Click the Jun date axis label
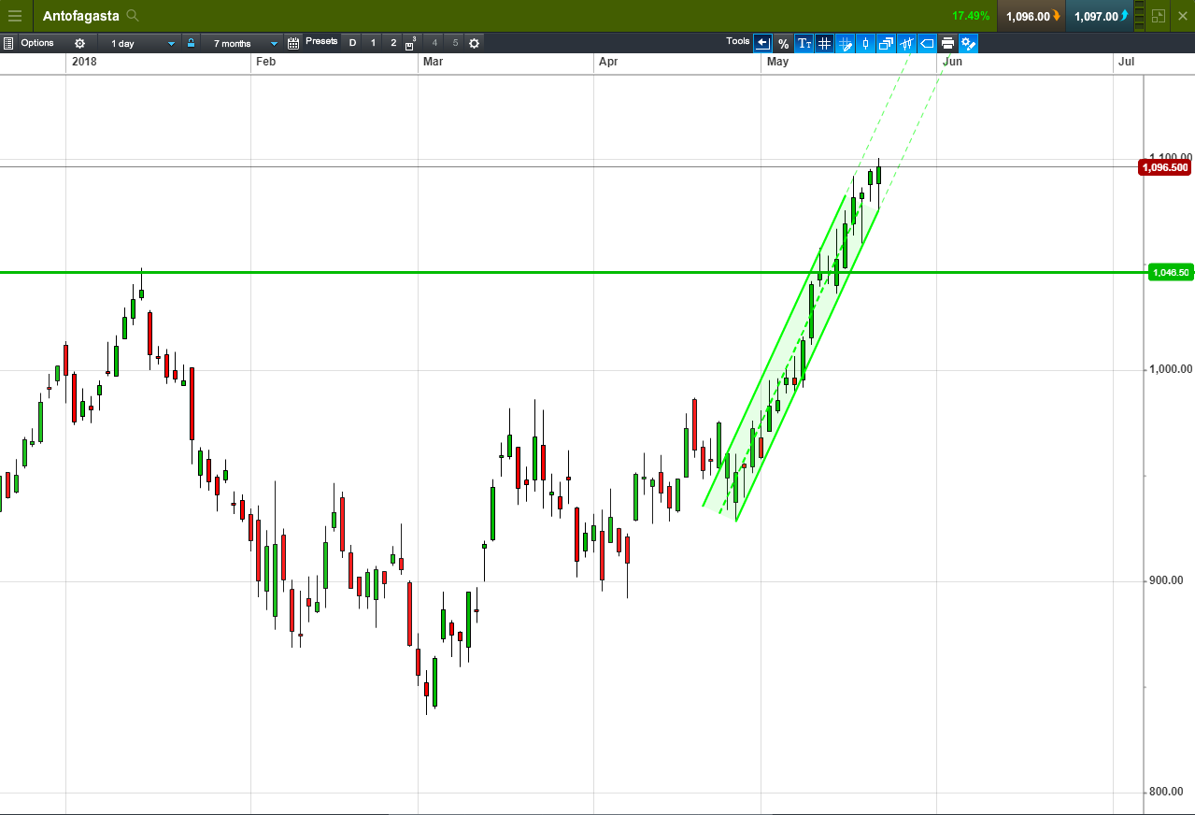The width and height of the screenshot is (1195, 815). [x=952, y=62]
